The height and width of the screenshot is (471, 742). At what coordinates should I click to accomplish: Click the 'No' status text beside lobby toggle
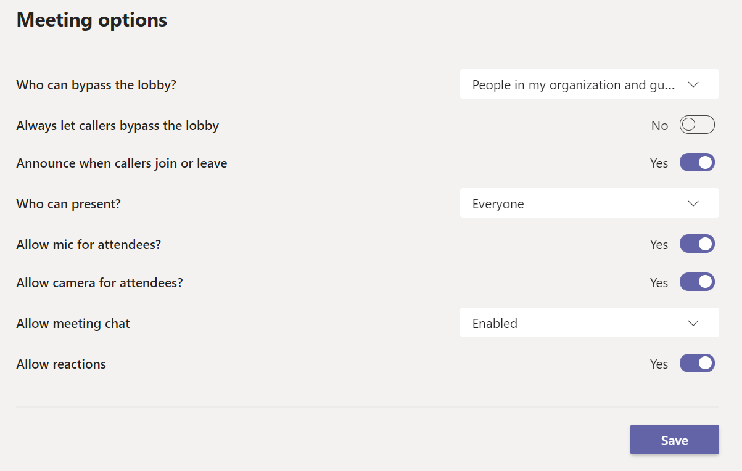pos(659,126)
